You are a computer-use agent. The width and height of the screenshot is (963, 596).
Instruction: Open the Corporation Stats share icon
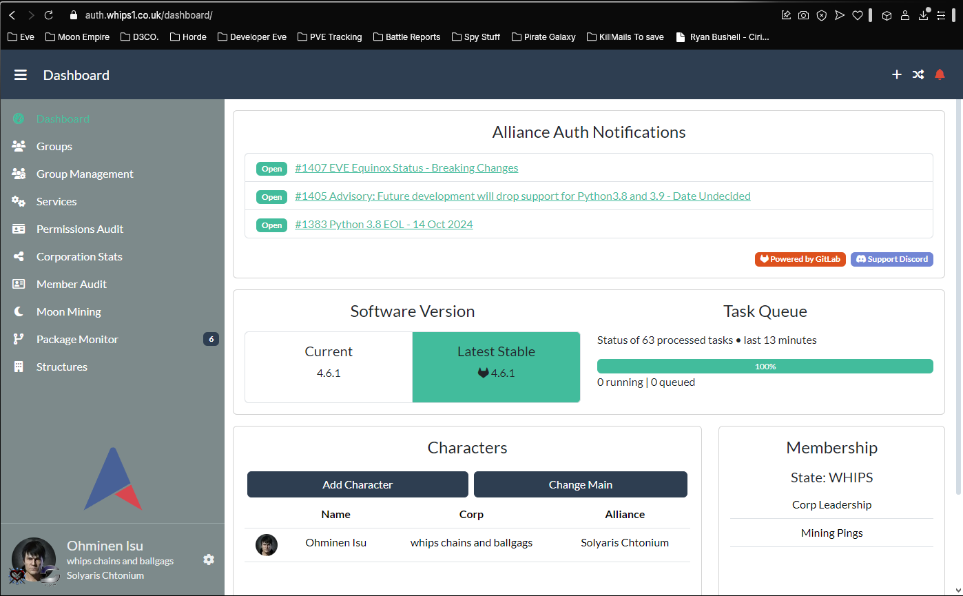coord(19,256)
